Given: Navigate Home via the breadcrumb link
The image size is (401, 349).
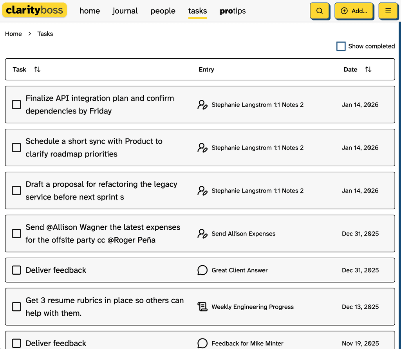Looking at the screenshot, I should tap(13, 34).
